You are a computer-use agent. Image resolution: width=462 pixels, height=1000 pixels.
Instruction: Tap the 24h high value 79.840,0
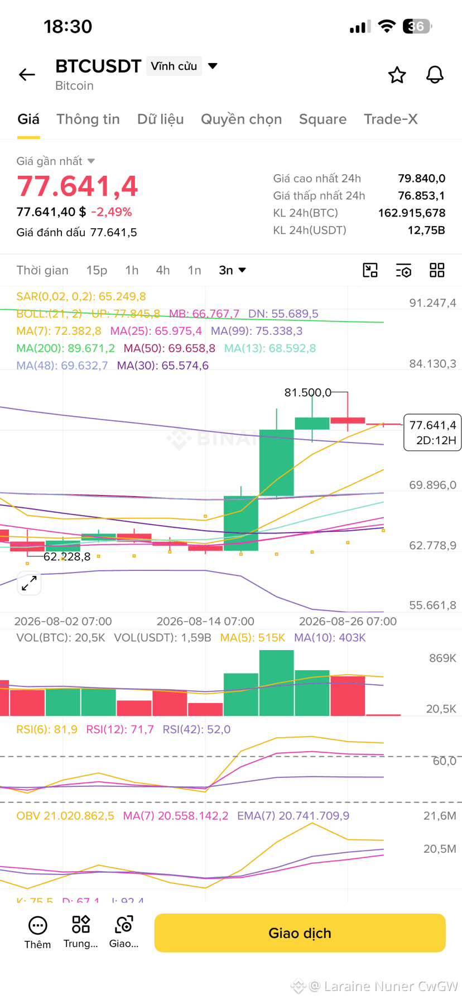point(421,179)
